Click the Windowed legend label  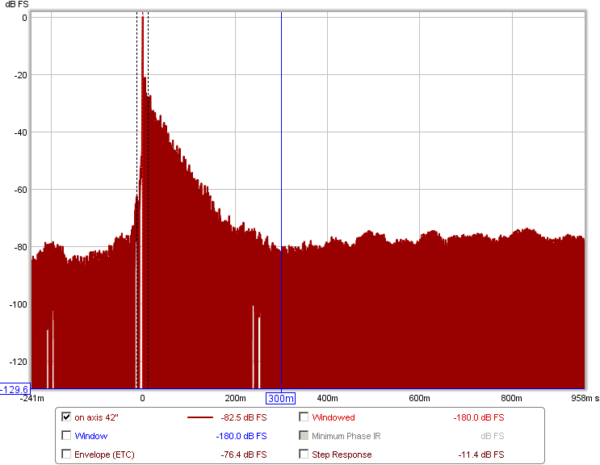pyautogui.click(x=334, y=417)
